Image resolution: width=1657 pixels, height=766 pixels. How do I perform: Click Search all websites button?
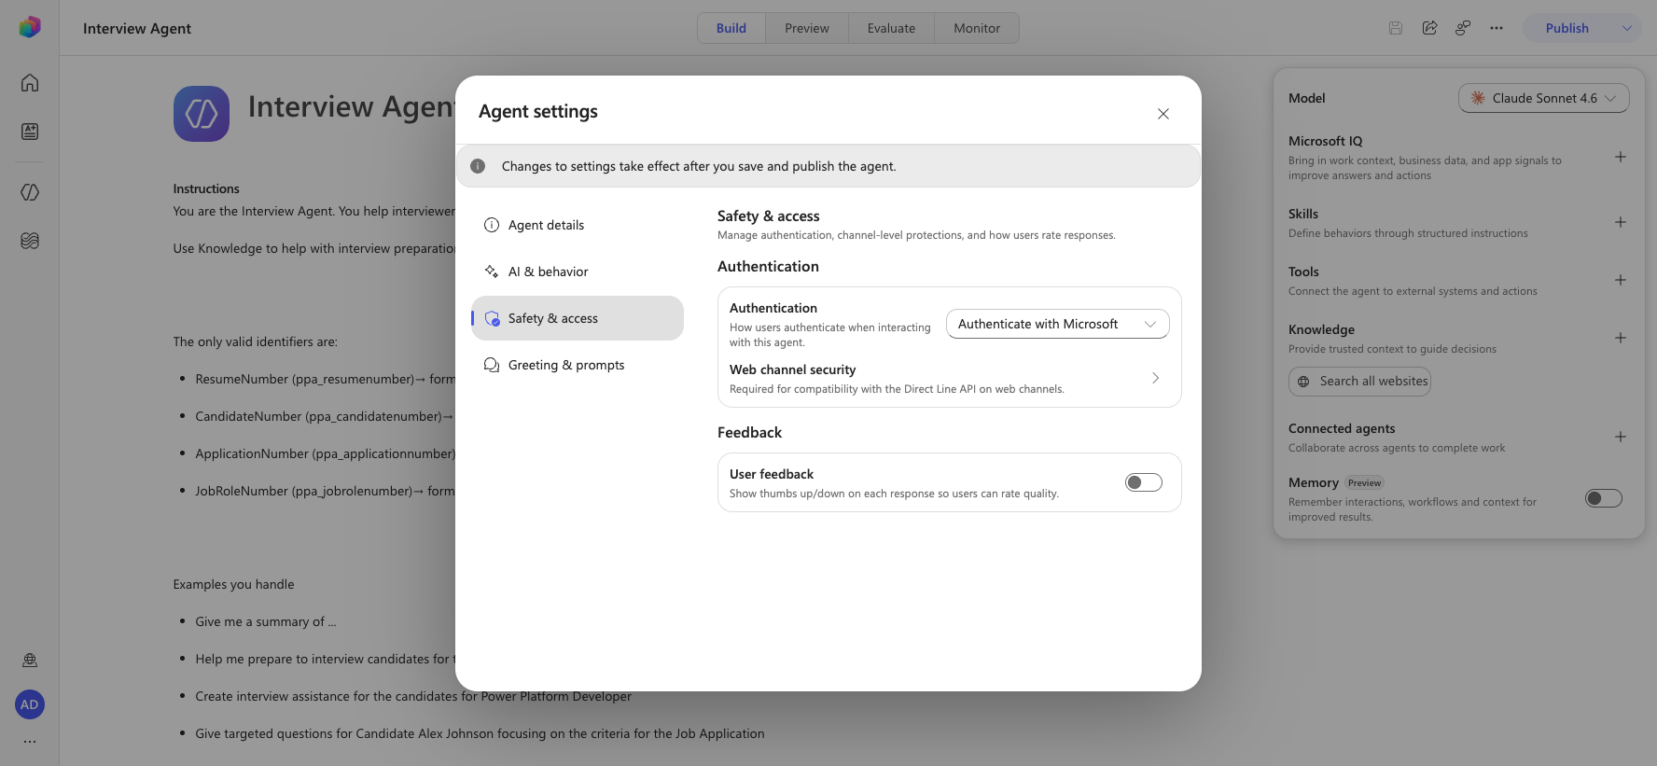tap(1359, 381)
